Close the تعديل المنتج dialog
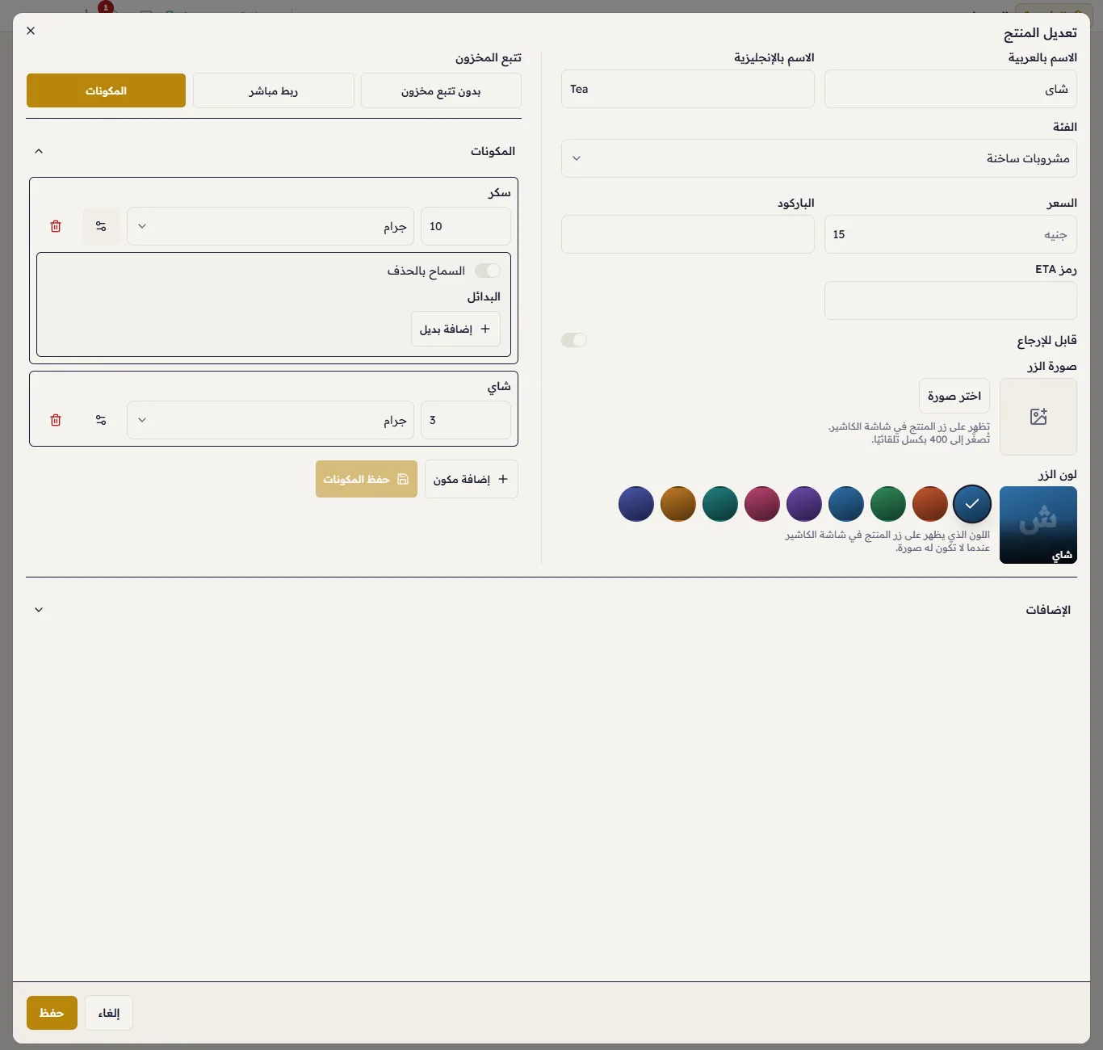This screenshot has width=1103, height=1050. click(31, 31)
